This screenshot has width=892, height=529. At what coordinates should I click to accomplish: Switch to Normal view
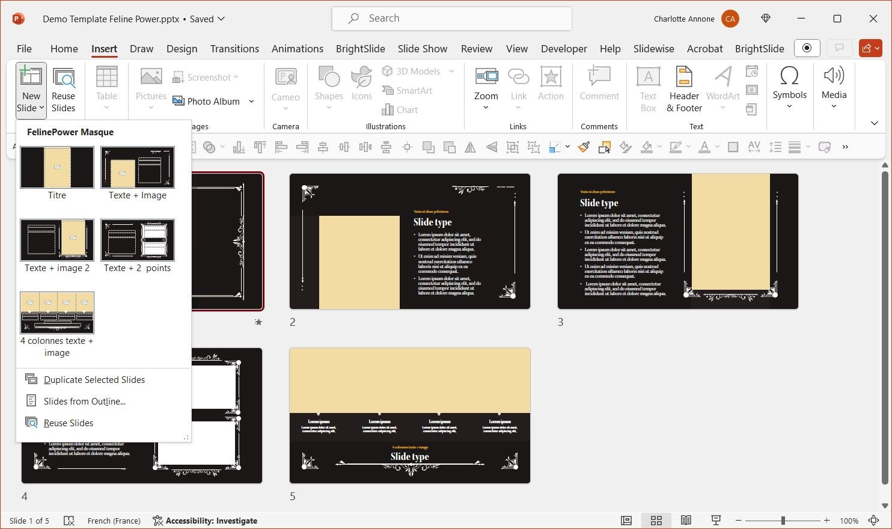pyautogui.click(x=626, y=521)
